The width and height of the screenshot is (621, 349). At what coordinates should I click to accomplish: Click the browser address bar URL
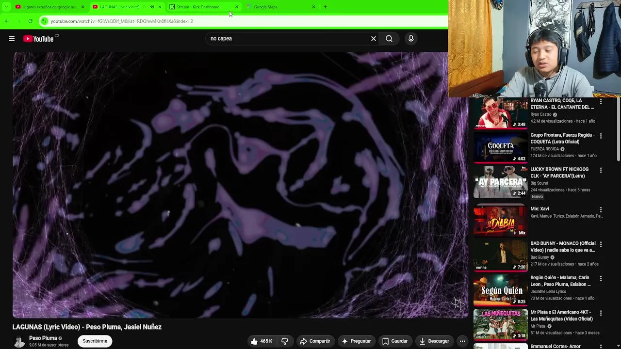tap(122, 21)
